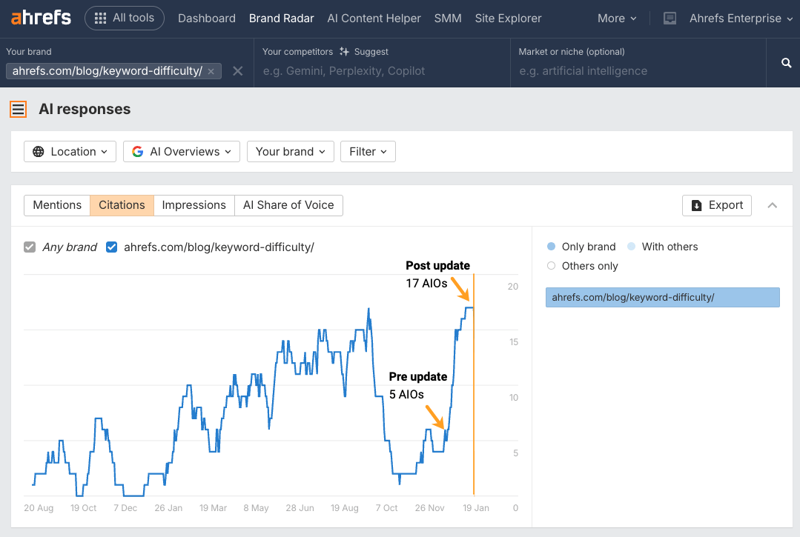Open Site Explorer from the top navigation
This screenshot has height=537, width=800.
508,18
